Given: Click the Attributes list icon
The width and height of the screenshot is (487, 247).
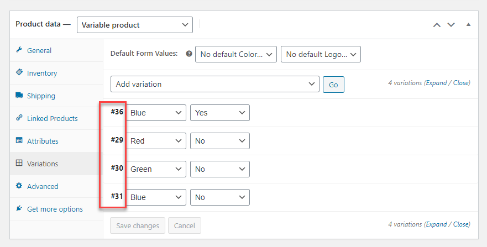Looking at the screenshot, I should 19,140.
